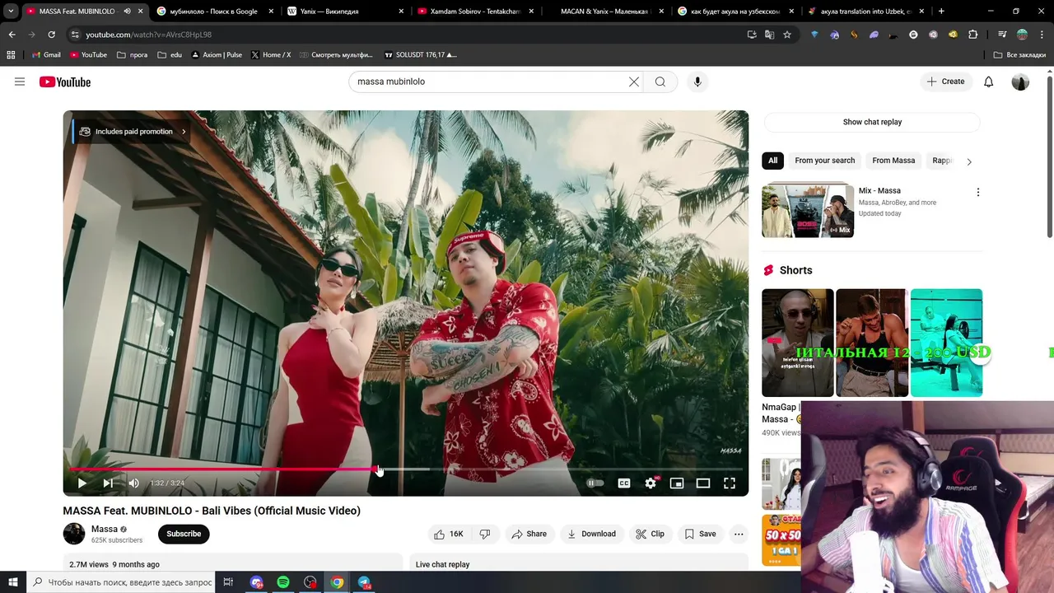Dislike the Bali Vibes video
The width and height of the screenshot is (1054, 593).
pyautogui.click(x=485, y=534)
